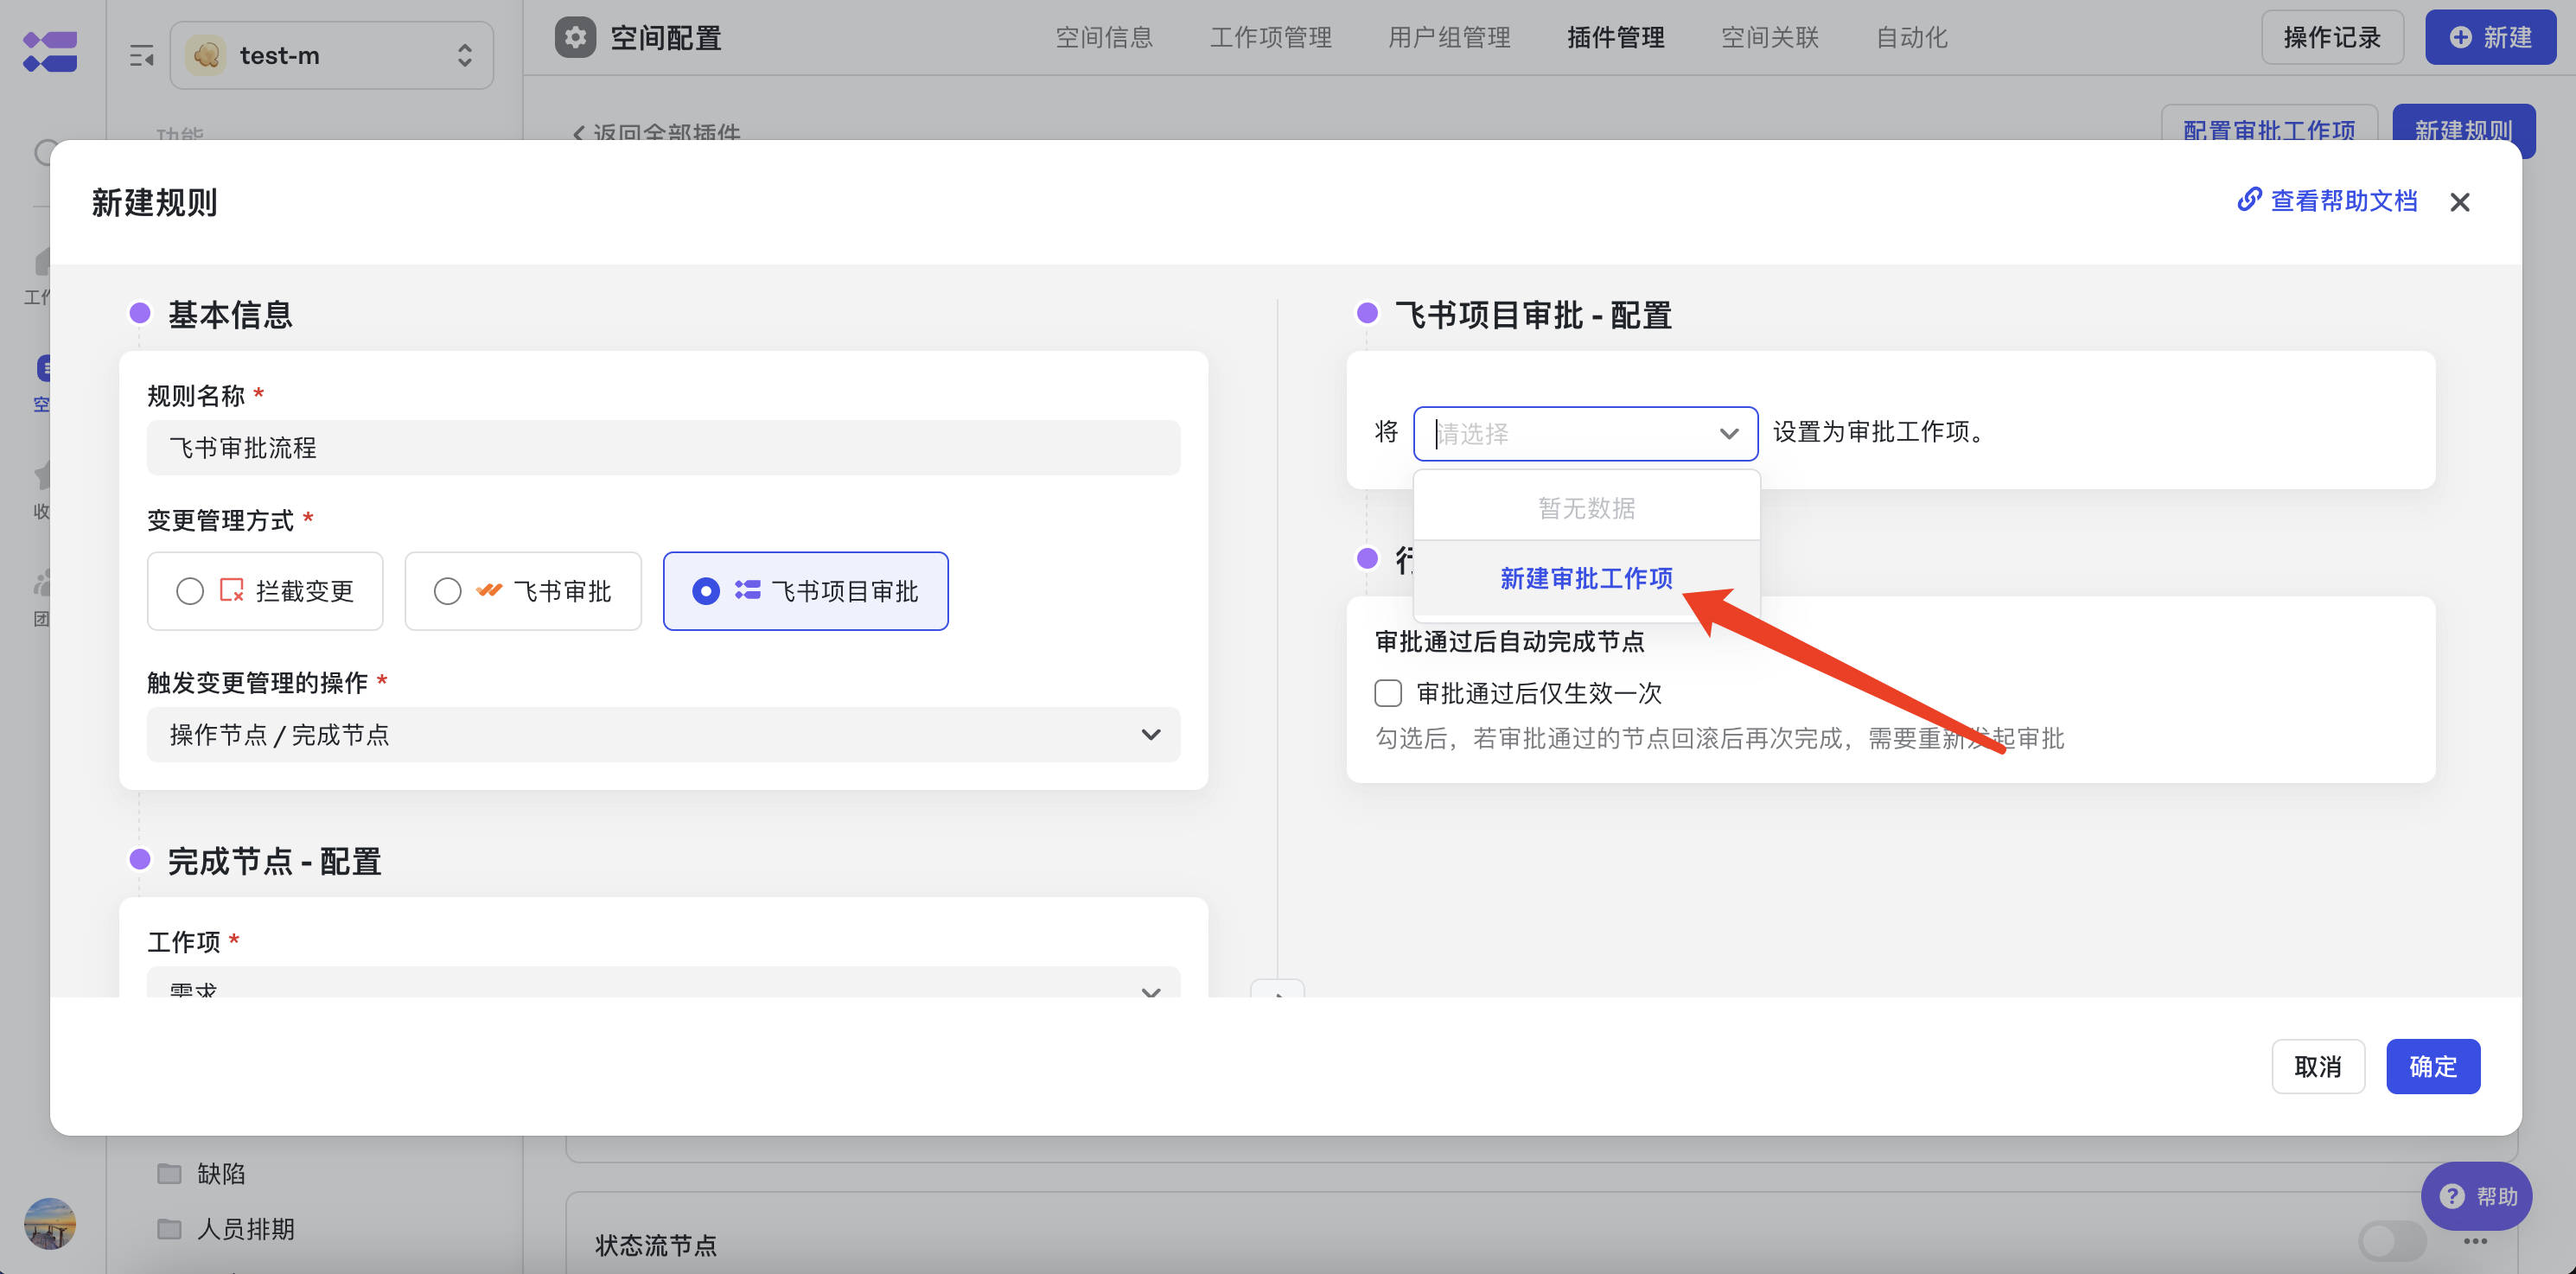The height and width of the screenshot is (1274, 2576).
Task: Switch to the 用户组管理 tab
Action: [x=1449, y=38]
